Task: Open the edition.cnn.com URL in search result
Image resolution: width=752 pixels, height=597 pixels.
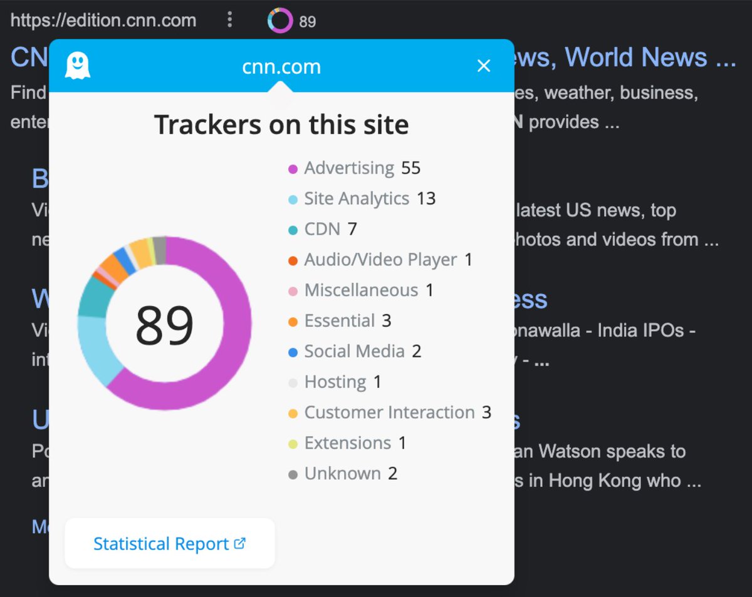Action: (103, 20)
